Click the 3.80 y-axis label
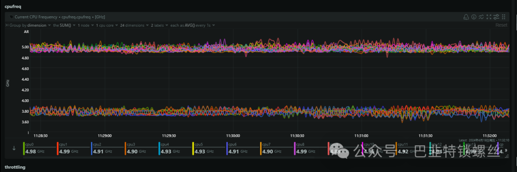517x172 pixels. click(25, 111)
